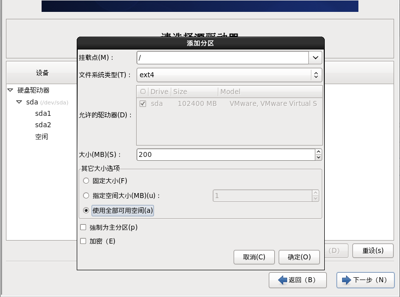The height and width of the screenshot is (297, 400).
Task: Click the OK (确定) button
Action: point(299,257)
